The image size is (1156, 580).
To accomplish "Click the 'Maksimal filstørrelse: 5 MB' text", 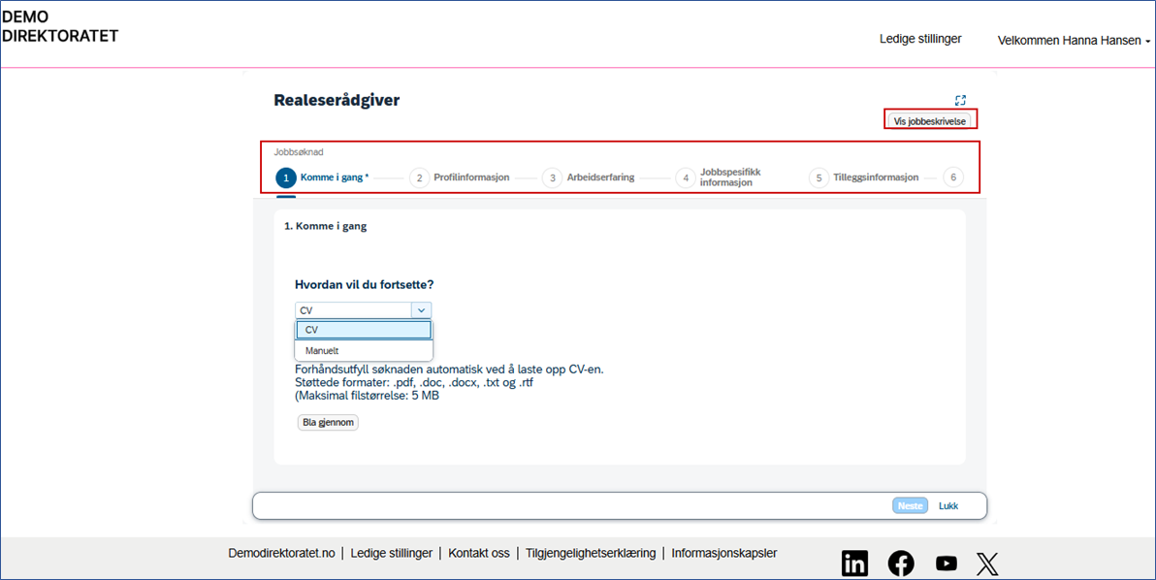I will point(368,396).
